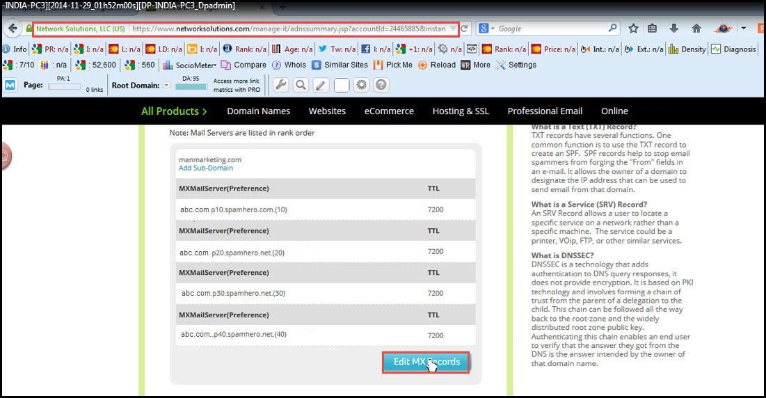Click the bookmark star icon

(633, 29)
